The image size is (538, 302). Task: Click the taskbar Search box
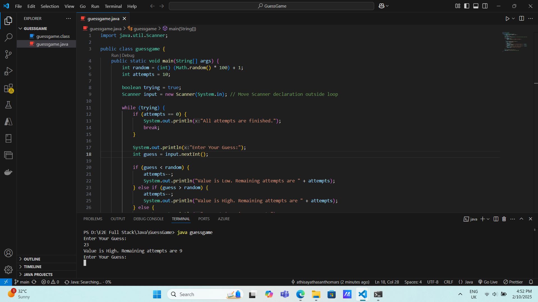click(x=205, y=294)
